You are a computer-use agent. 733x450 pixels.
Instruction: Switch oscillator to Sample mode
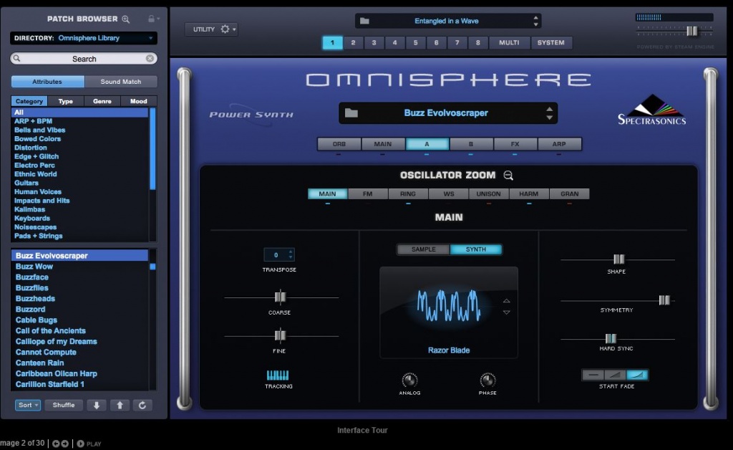coord(424,249)
